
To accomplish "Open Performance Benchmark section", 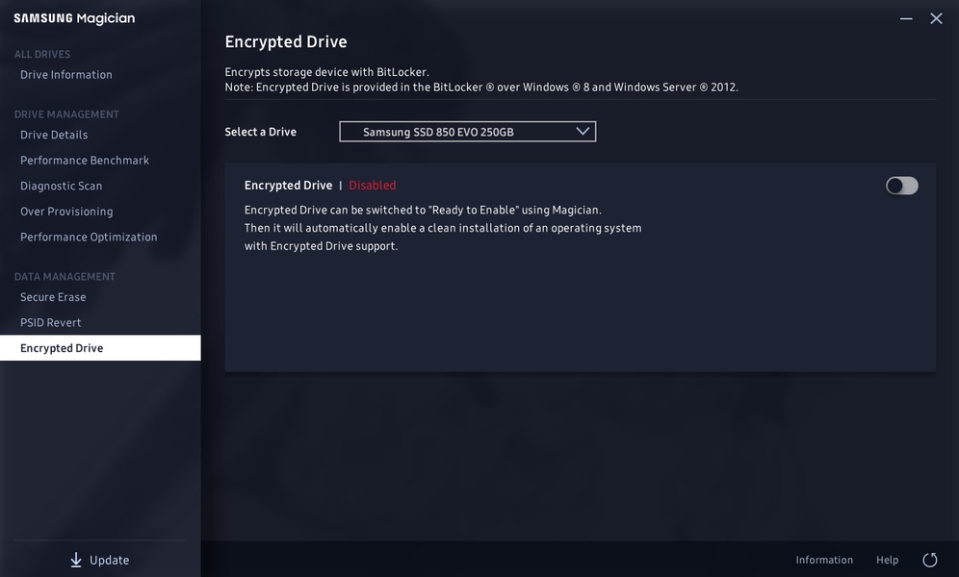I will click(85, 161).
